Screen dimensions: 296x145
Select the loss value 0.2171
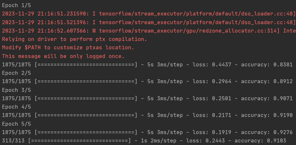[x=222, y=115]
